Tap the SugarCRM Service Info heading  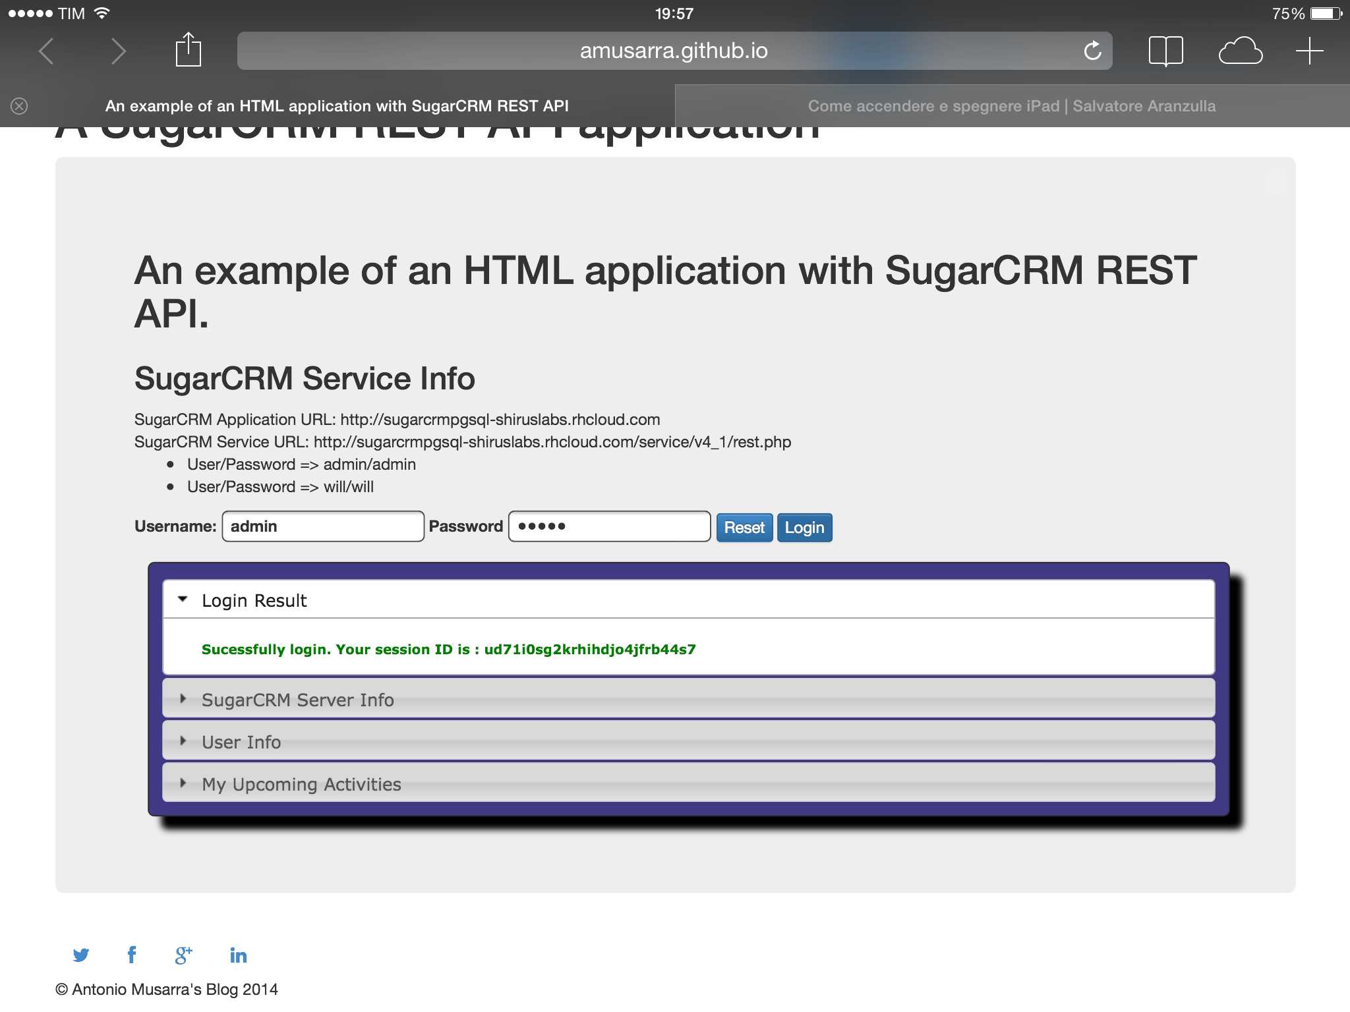pos(305,379)
